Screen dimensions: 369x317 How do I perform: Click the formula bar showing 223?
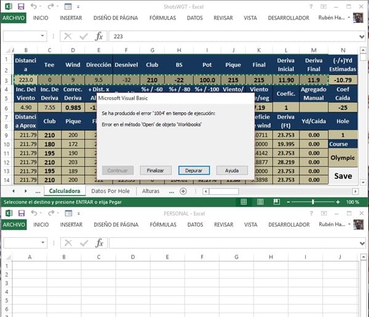pyautogui.click(x=234, y=36)
